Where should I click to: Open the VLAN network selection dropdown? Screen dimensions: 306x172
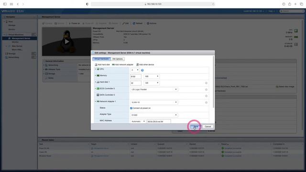coord(154,102)
